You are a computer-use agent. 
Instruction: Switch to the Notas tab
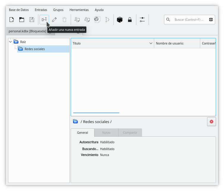click(x=106, y=133)
